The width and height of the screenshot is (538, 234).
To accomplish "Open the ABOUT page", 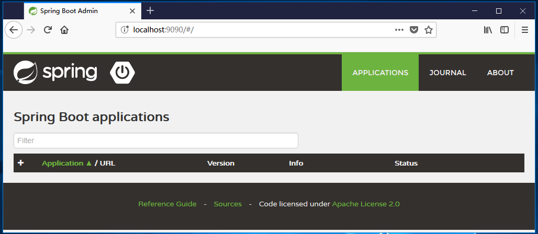I will [500, 73].
